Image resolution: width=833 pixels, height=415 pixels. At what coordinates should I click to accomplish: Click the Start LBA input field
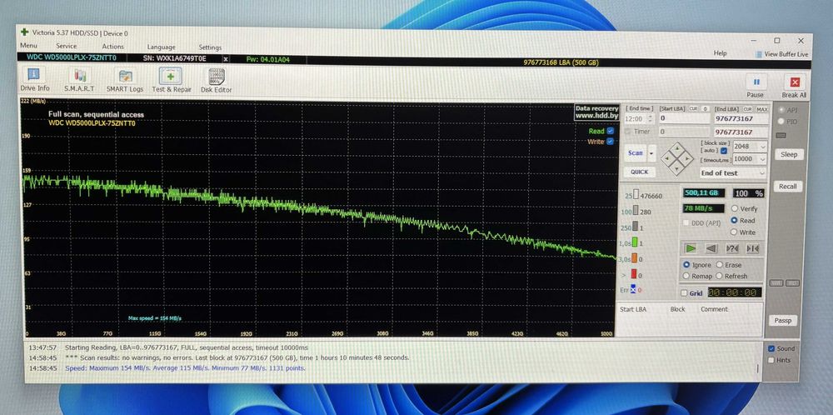click(684, 118)
